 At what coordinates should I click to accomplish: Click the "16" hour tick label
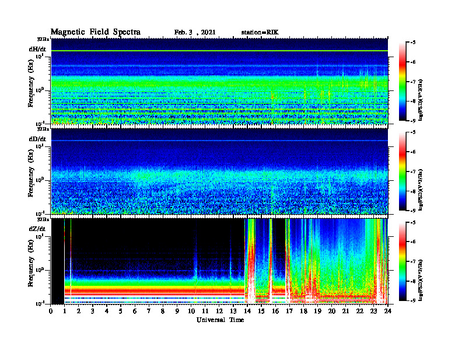[x=275, y=311]
